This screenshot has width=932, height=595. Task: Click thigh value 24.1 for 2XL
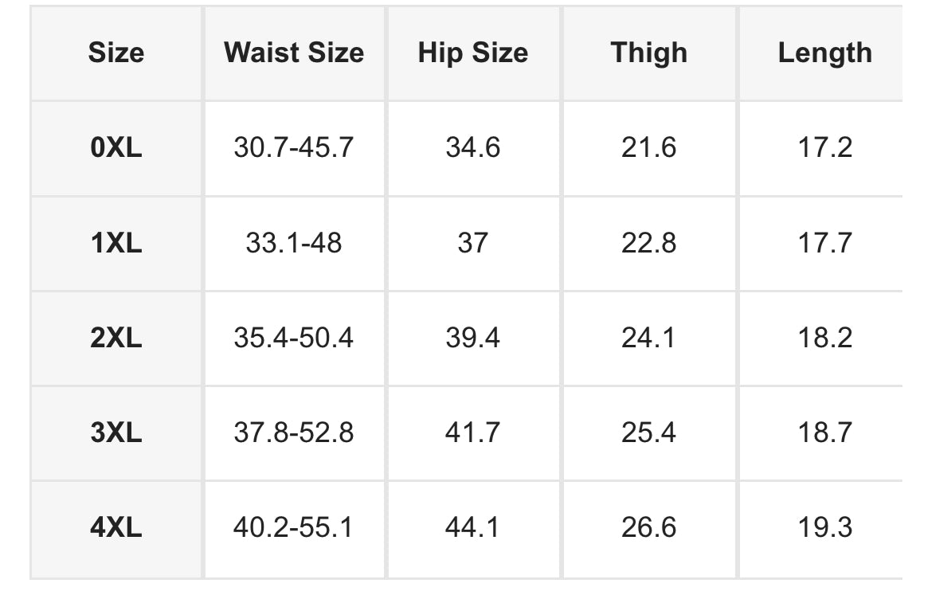click(648, 338)
